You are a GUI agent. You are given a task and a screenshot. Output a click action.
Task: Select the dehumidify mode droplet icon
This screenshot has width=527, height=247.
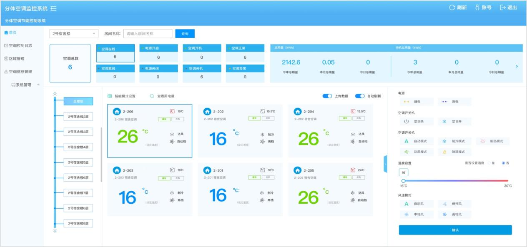point(444,152)
